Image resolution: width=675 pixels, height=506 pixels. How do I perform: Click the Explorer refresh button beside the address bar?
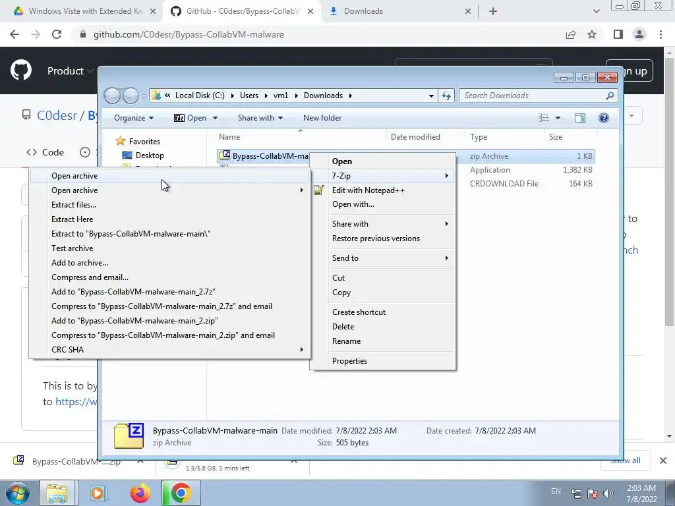click(x=446, y=96)
